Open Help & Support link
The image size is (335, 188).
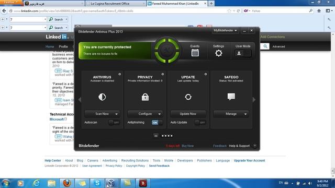pos(239,146)
